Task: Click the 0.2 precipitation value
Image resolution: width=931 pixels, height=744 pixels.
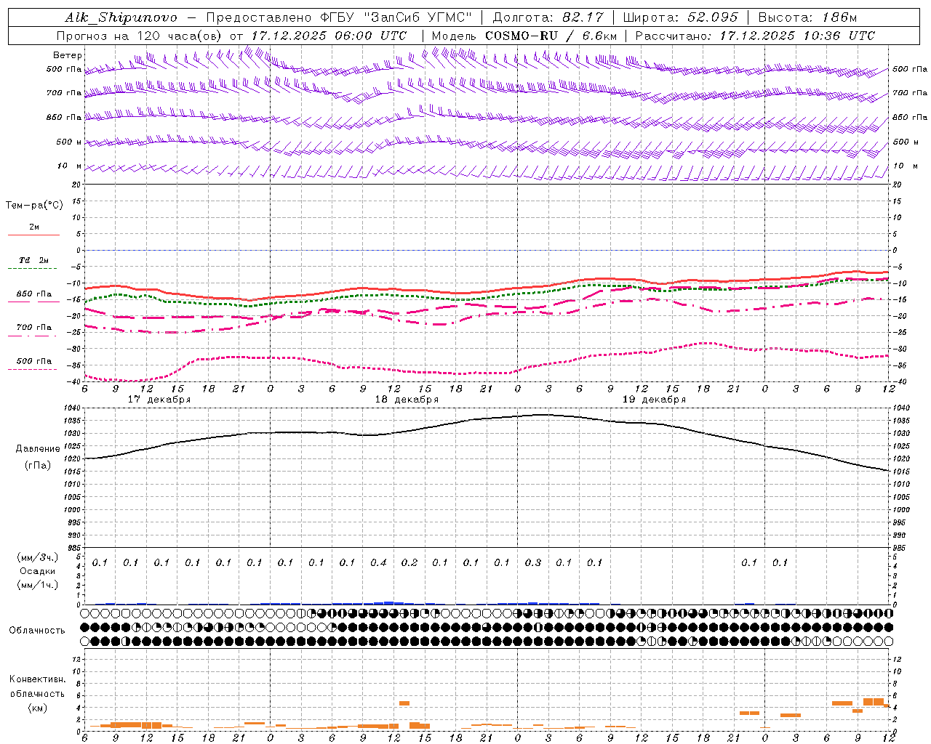Action: click(x=409, y=563)
